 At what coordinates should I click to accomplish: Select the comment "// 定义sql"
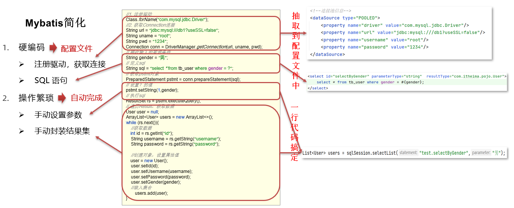point(135,63)
